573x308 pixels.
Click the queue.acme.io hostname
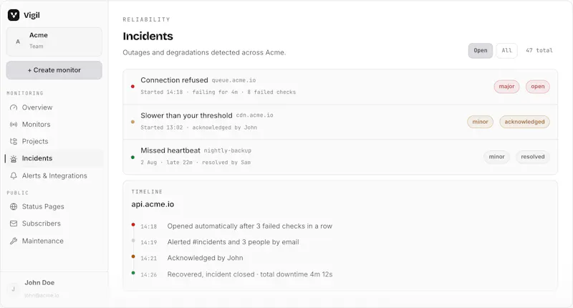coord(234,80)
